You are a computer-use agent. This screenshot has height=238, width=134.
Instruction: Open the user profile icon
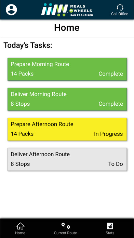point(11,10)
